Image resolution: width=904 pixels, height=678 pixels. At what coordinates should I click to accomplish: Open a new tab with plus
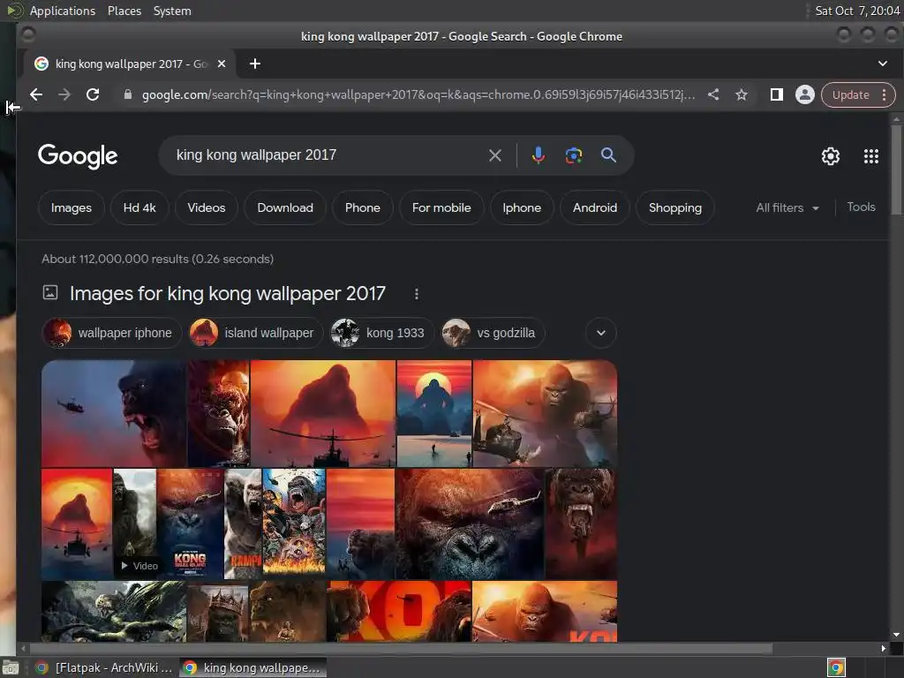pos(255,64)
